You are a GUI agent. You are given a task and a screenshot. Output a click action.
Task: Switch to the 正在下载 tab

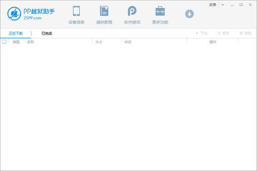(x=16, y=33)
